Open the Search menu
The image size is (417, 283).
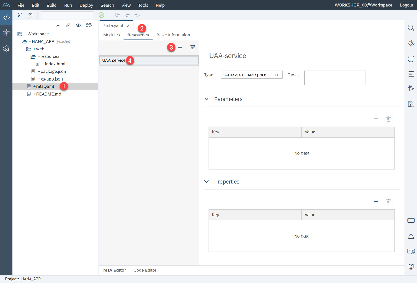[x=107, y=5]
